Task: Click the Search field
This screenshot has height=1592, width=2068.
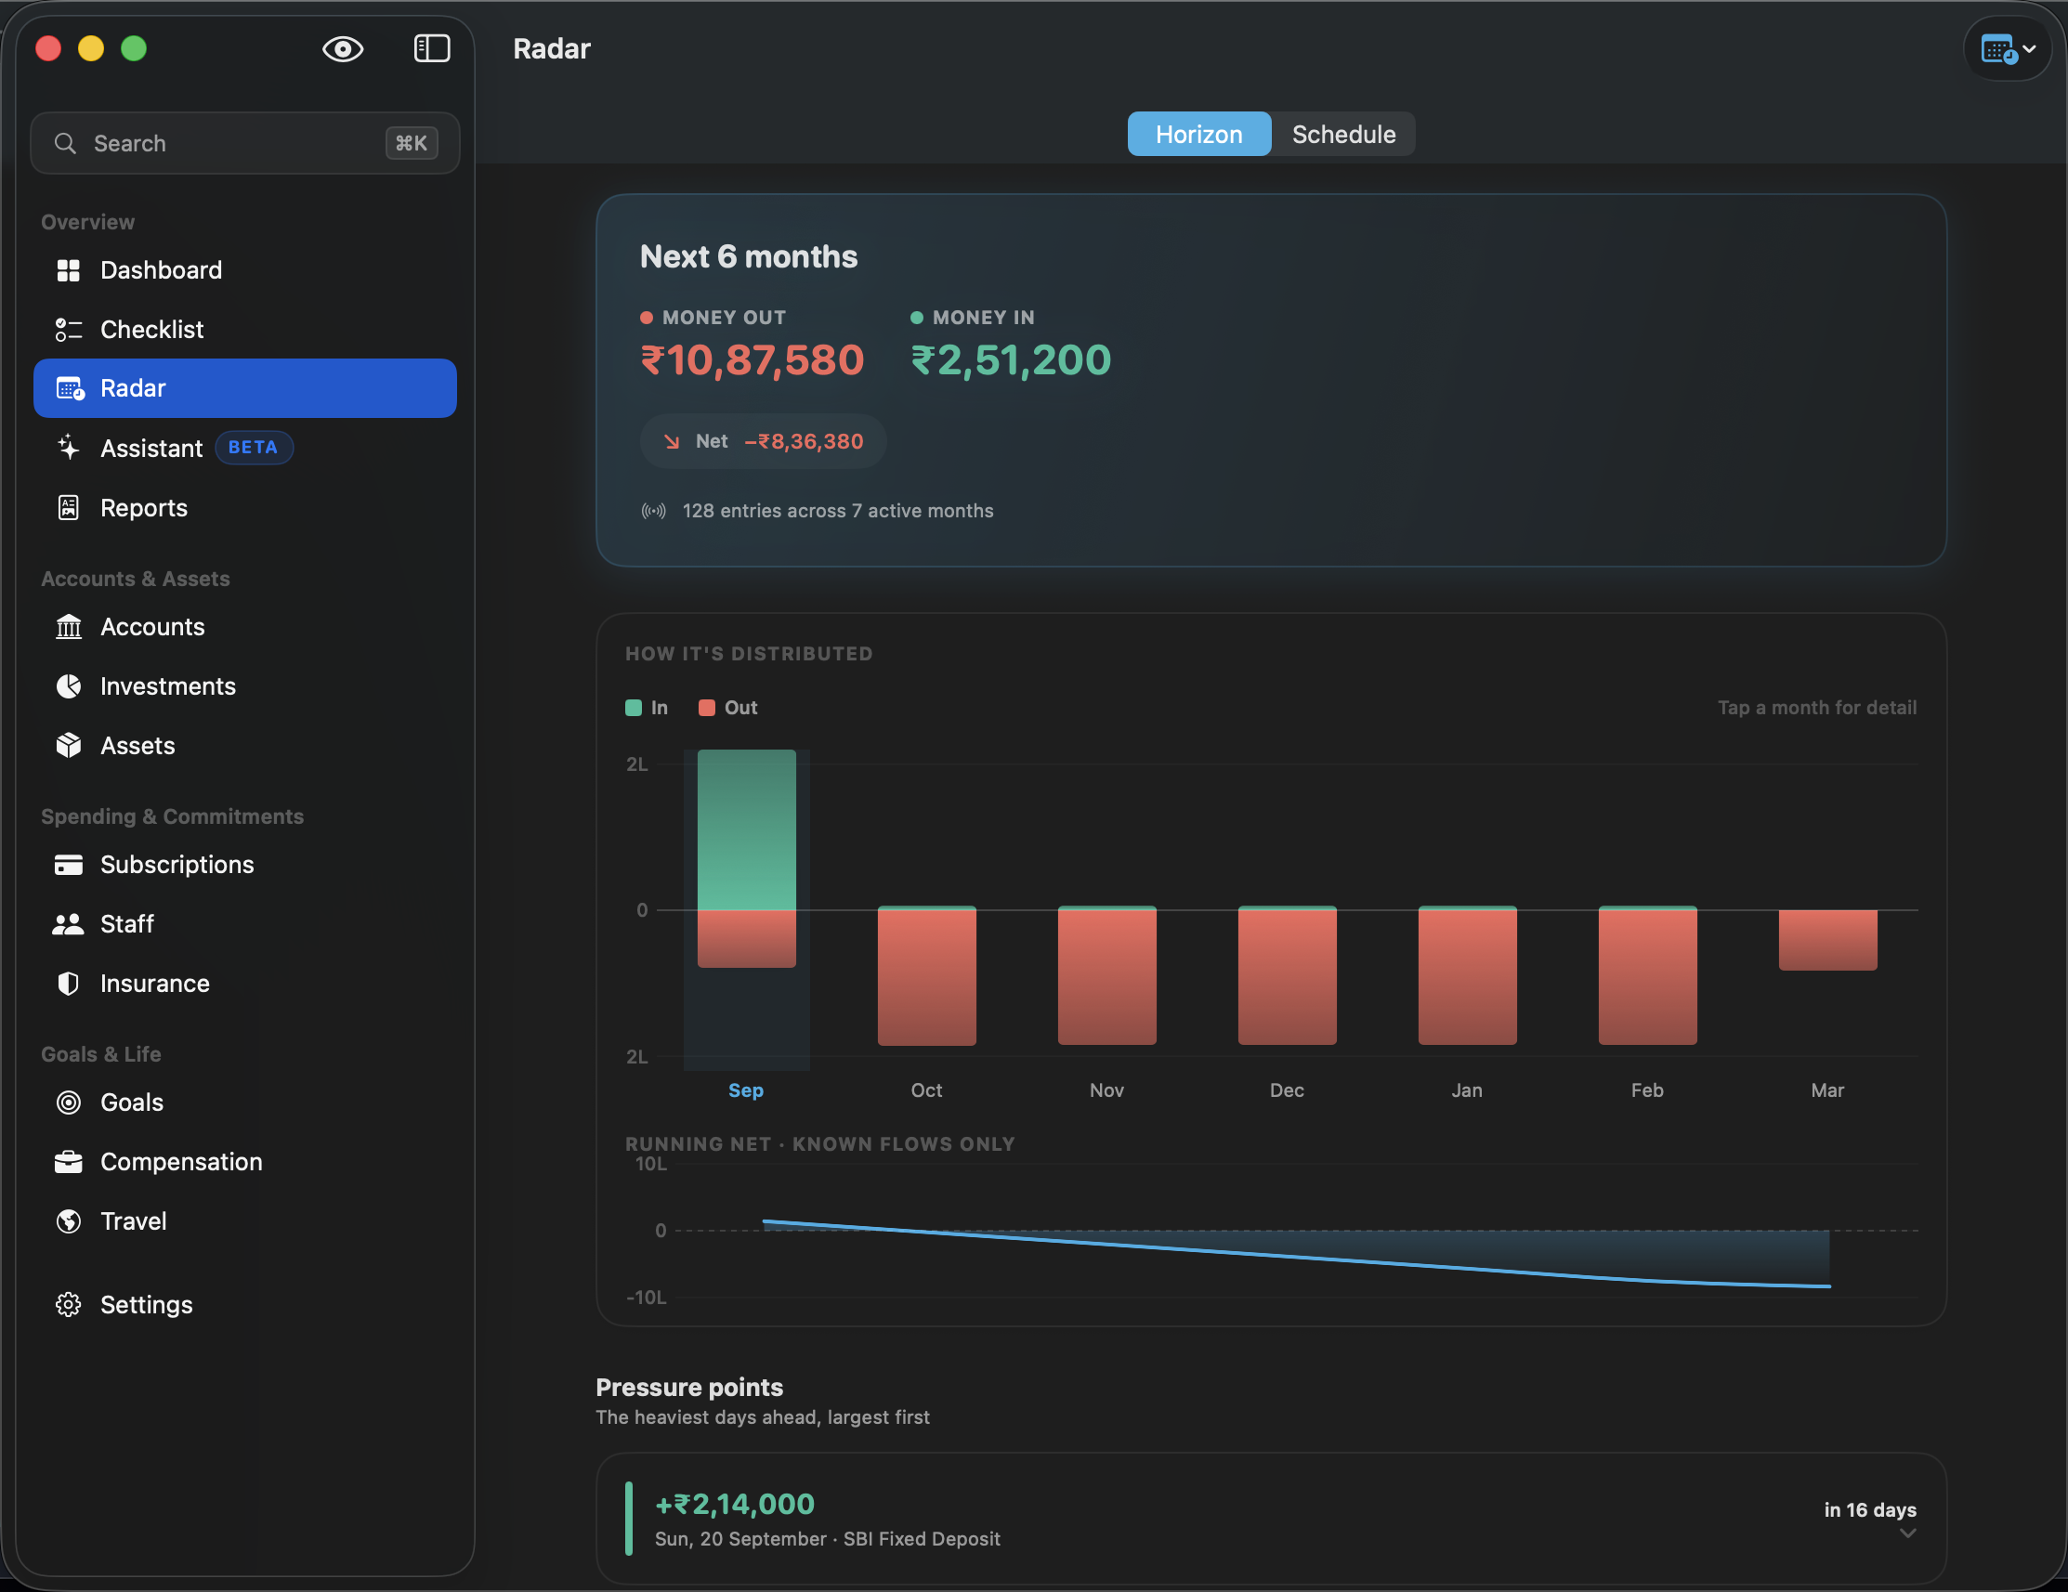Action: coord(245,143)
